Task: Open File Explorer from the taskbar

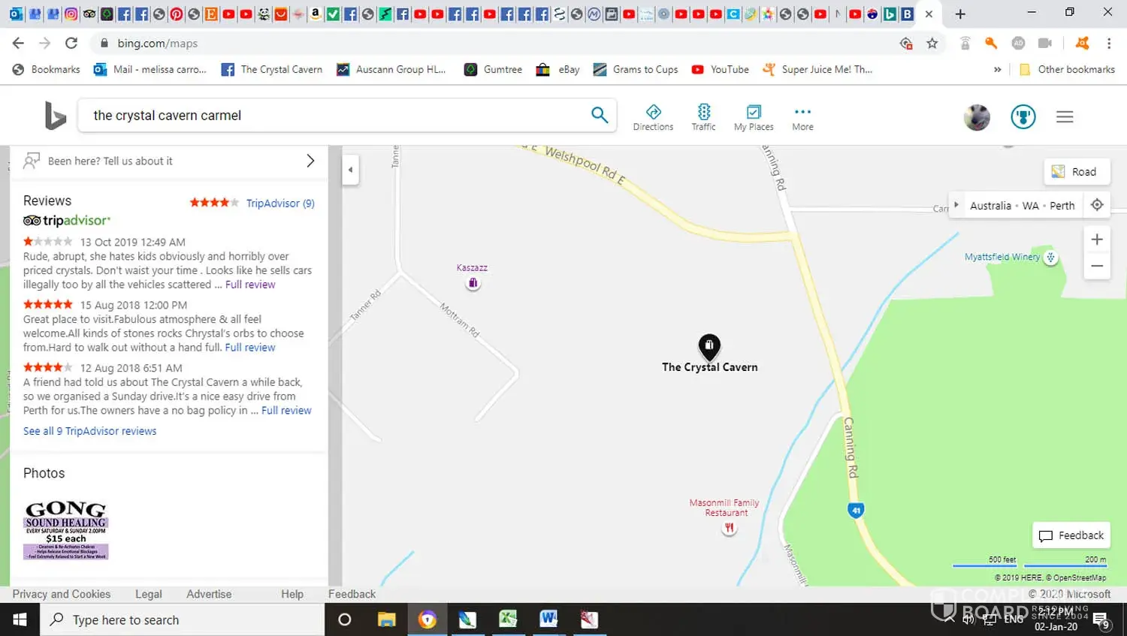Action: [x=386, y=619]
